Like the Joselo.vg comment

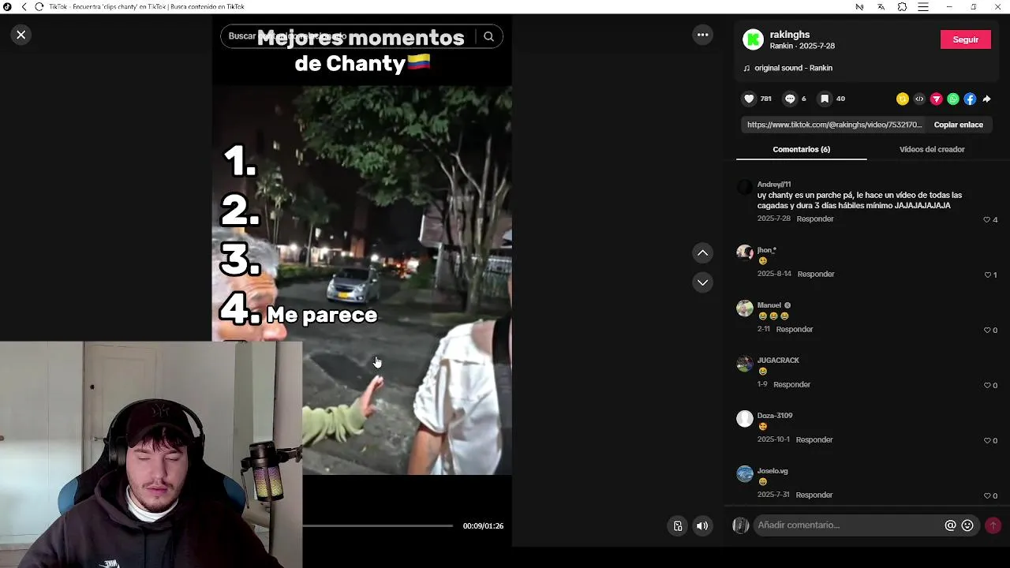click(987, 495)
